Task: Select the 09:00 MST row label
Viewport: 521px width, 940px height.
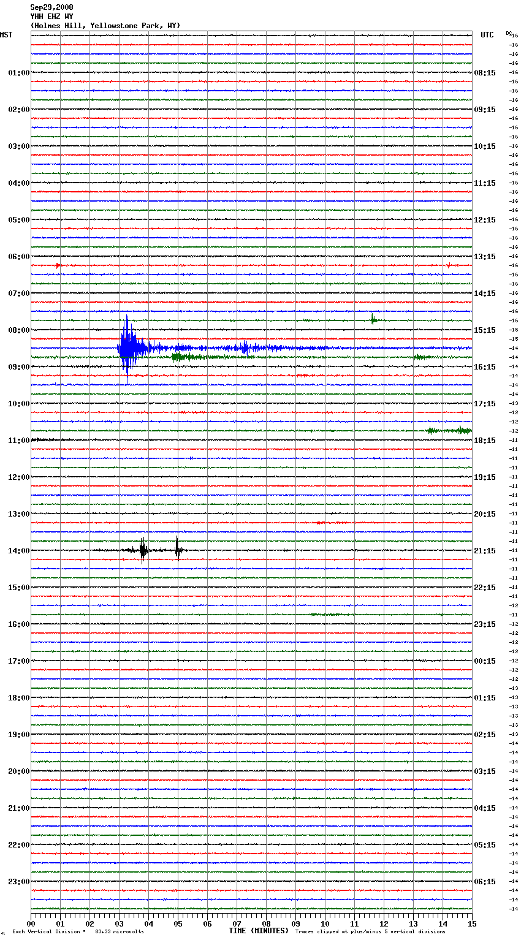Action: coord(18,367)
